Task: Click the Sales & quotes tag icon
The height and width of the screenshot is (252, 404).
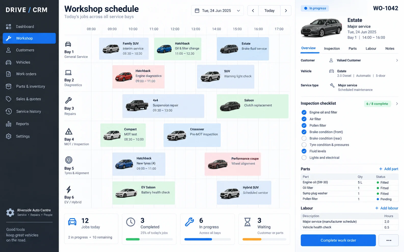Action: click(8, 99)
